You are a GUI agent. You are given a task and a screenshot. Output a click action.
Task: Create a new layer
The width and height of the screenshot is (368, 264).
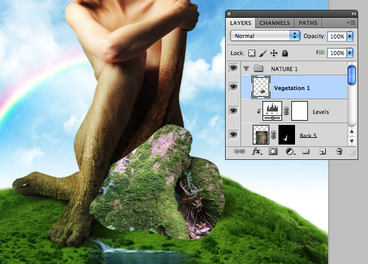coord(323,152)
